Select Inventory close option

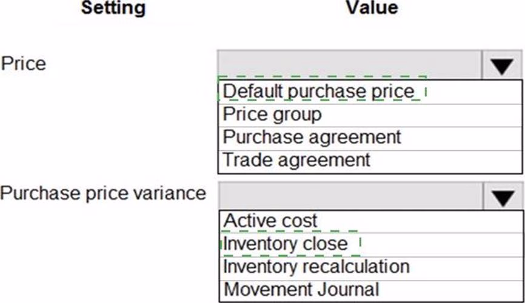click(286, 244)
